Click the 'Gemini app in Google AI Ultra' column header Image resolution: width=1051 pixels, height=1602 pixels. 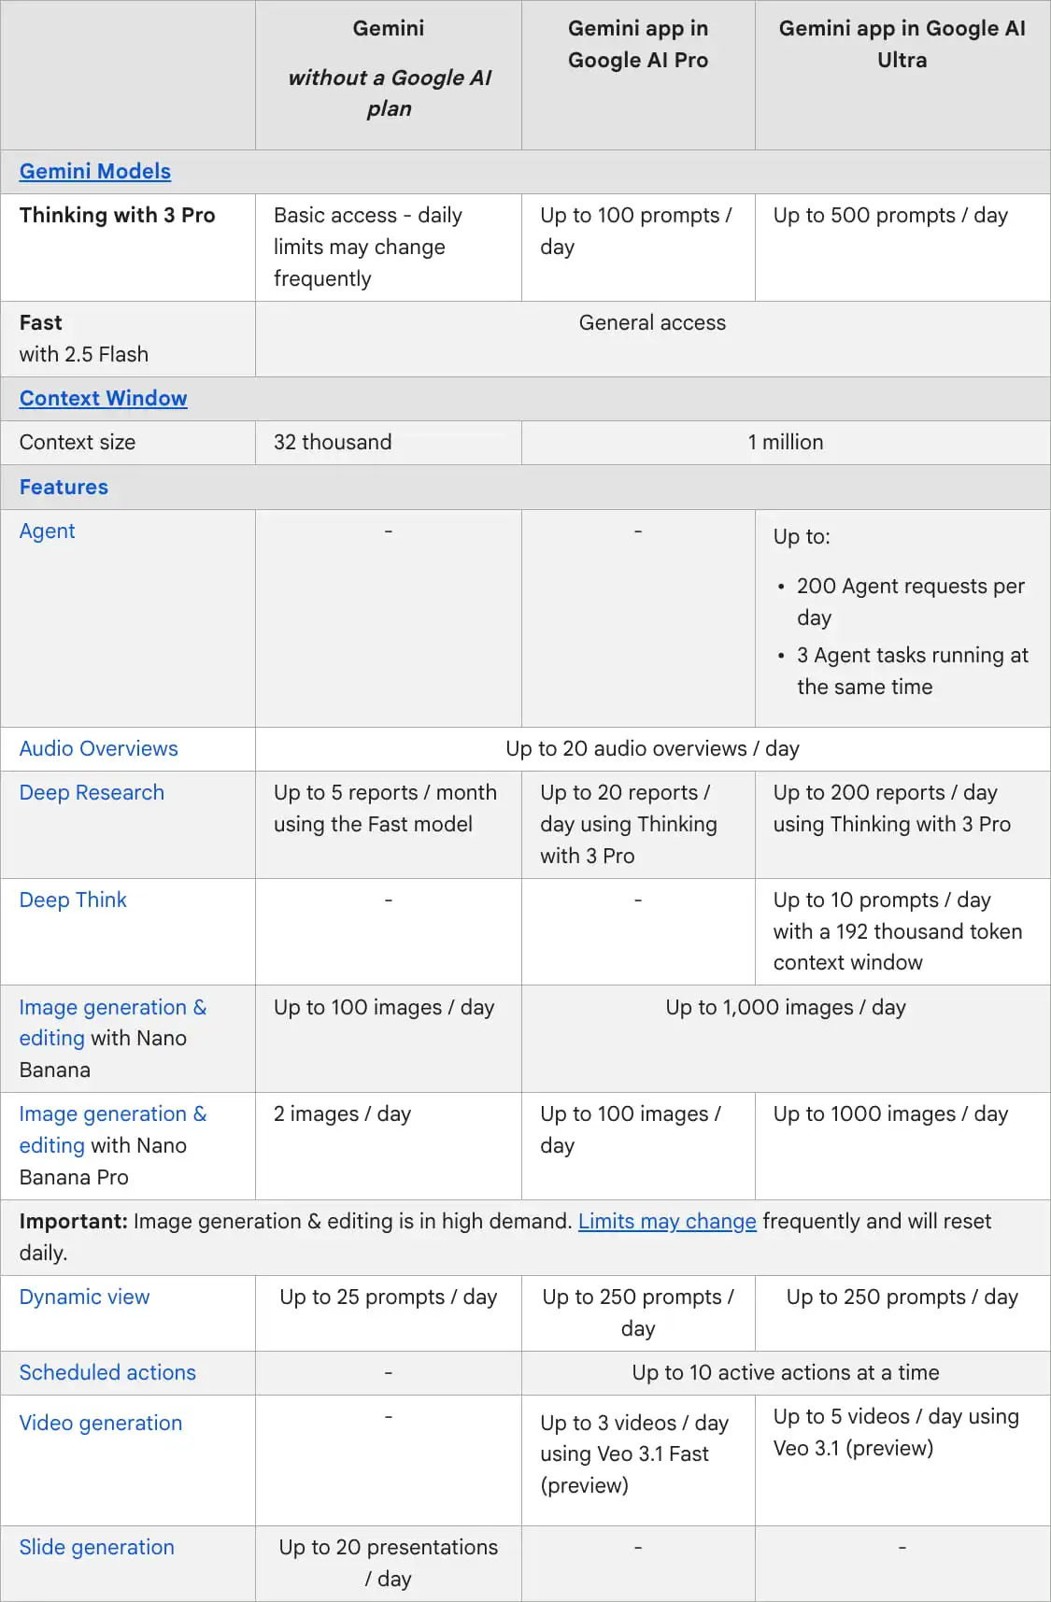pyautogui.click(x=902, y=44)
